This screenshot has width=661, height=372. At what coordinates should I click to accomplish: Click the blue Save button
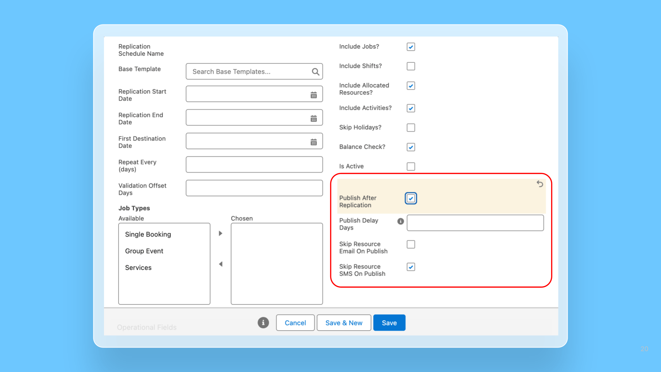[x=389, y=323]
